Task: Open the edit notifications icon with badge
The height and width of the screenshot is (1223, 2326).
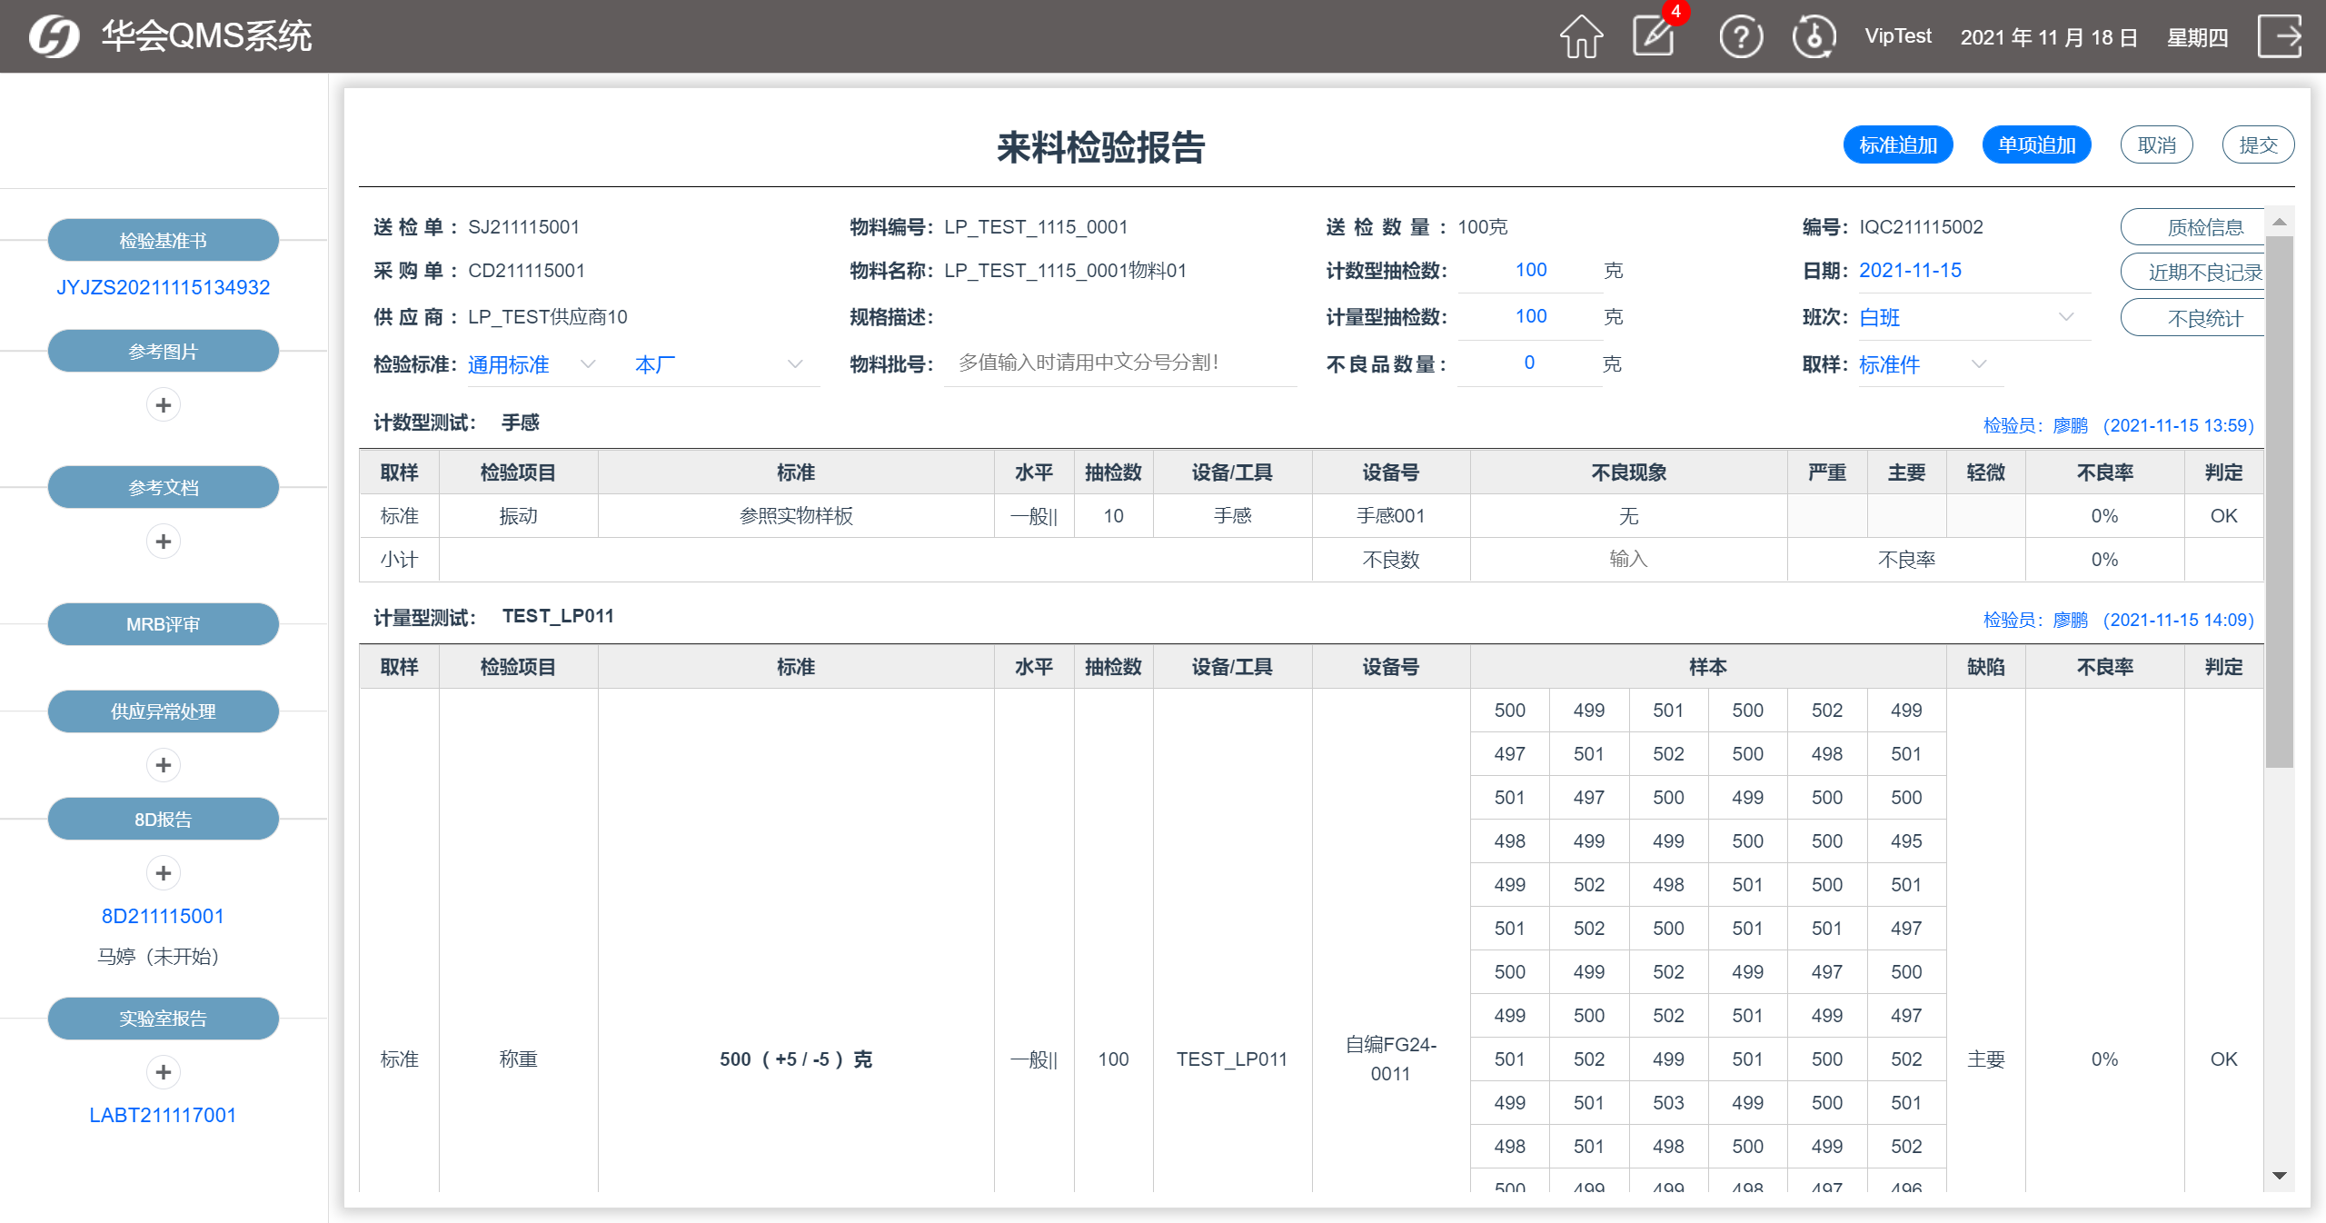Action: pos(1655,37)
